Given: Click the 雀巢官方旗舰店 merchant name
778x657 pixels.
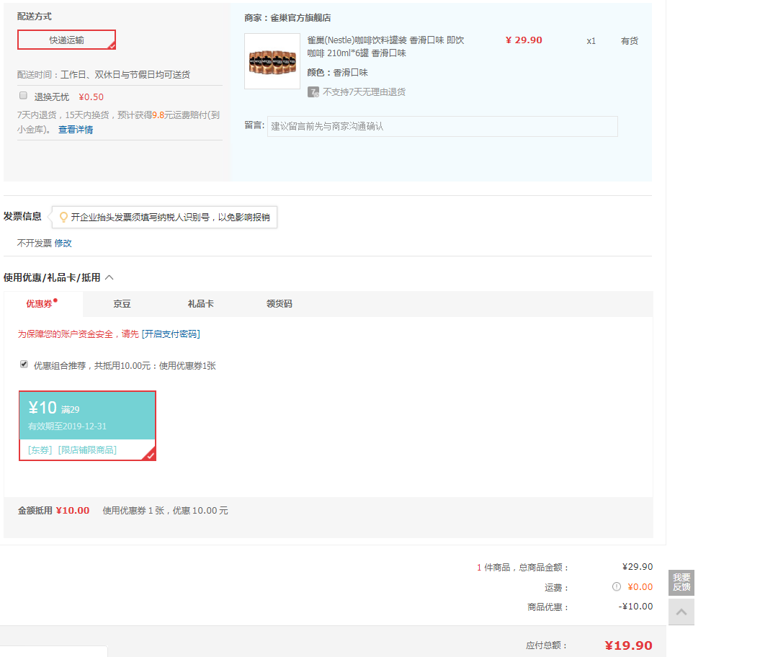Looking at the screenshot, I should click(x=300, y=18).
